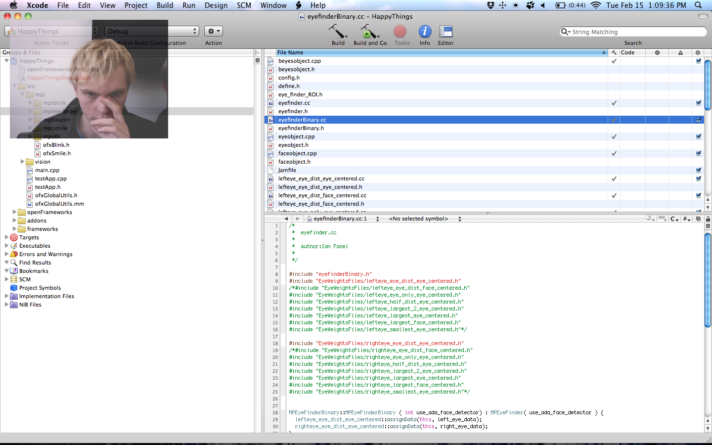This screenshot has height=445, width=712.
Task: Uncheck target checkbox for Jamfile
Action: [698, 170]
